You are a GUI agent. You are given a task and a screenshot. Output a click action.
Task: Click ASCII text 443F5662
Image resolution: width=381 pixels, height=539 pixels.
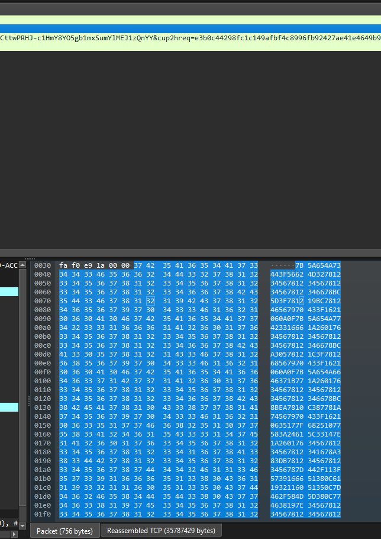[x=287, y=274]
